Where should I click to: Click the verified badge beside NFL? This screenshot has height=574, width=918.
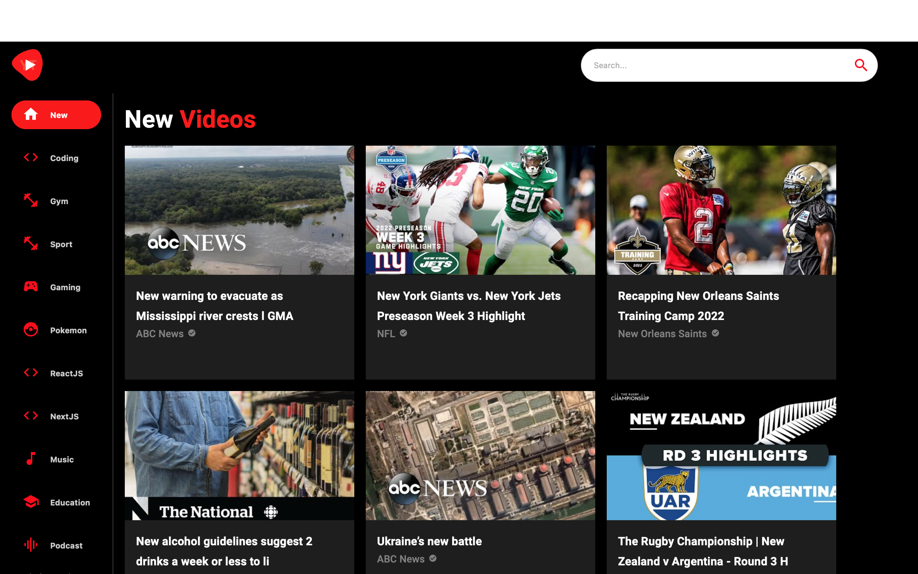(404, 333)
